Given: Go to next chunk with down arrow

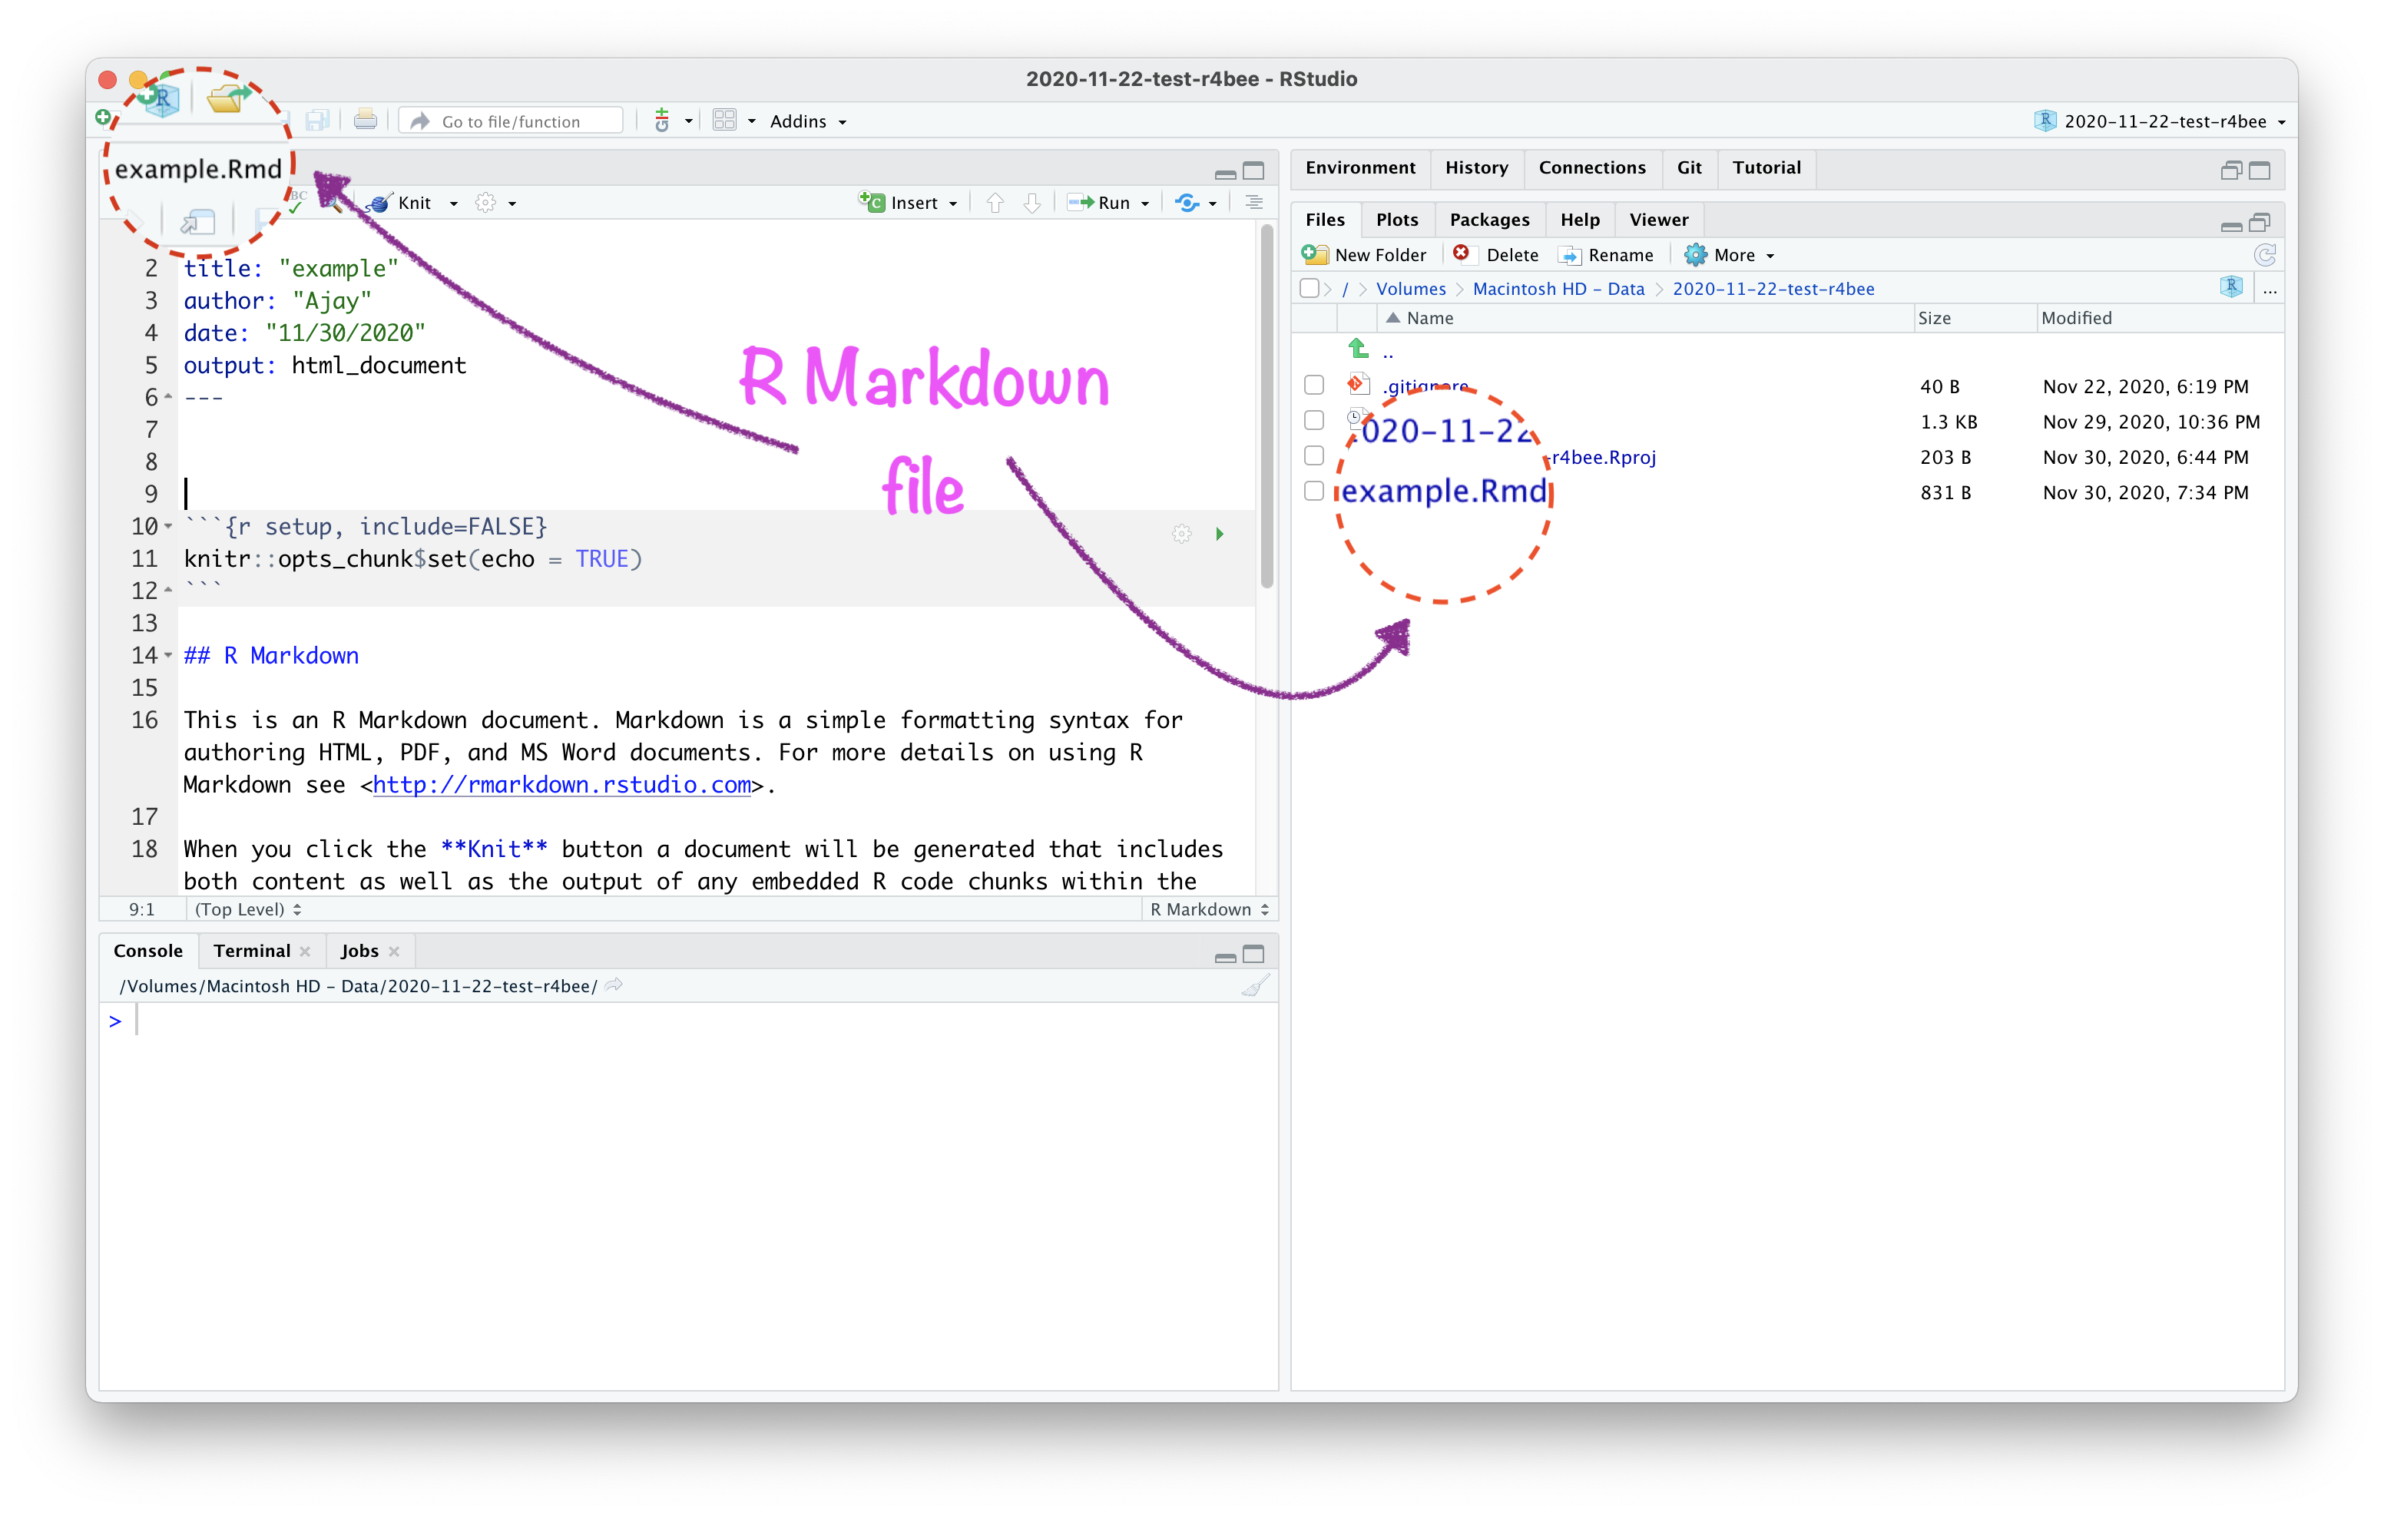Looking at the screenshot, I should [x=1031, y=203].
